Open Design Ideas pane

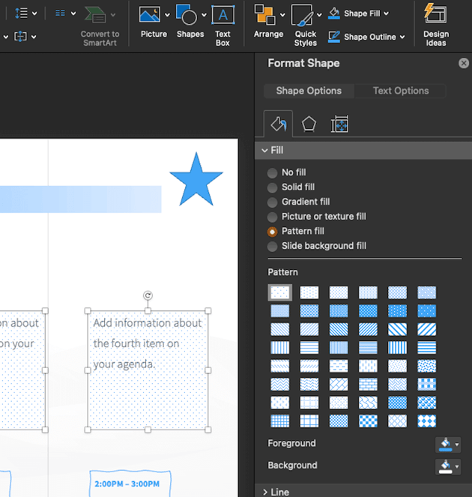(x=435, y=21)
